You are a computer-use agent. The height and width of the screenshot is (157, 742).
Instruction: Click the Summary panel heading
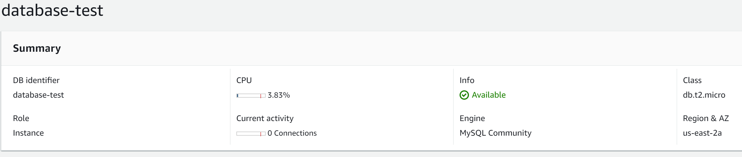37,48
